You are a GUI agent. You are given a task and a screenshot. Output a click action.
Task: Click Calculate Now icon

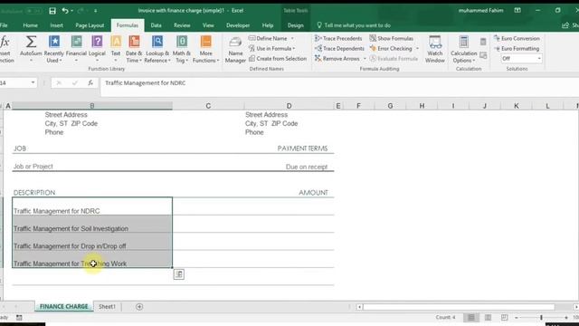(x=483, y=42)
